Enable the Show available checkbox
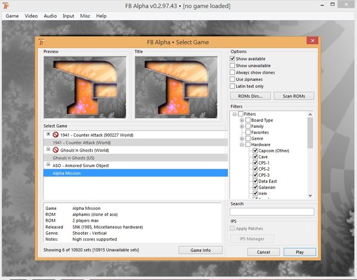The height and width of the screenshot is (280, 357). tap(232, 59)
